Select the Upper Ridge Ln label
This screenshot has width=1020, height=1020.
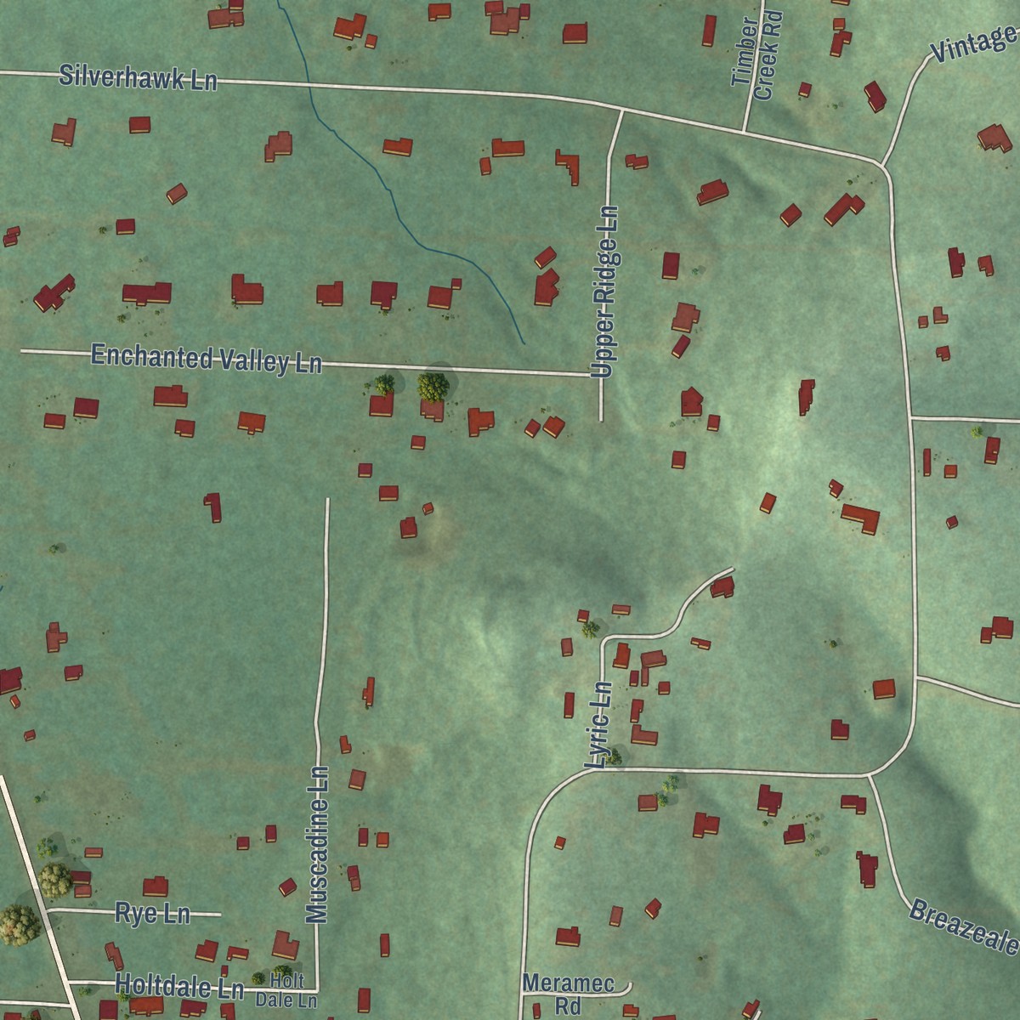(605, 292)
